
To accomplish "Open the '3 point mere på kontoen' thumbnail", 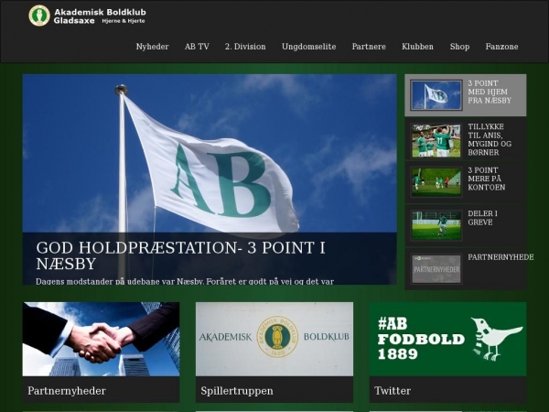I will pyautogui.click(x=436, y=181).
